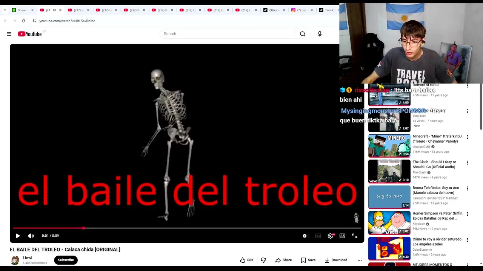Play the video

point(18,236)
